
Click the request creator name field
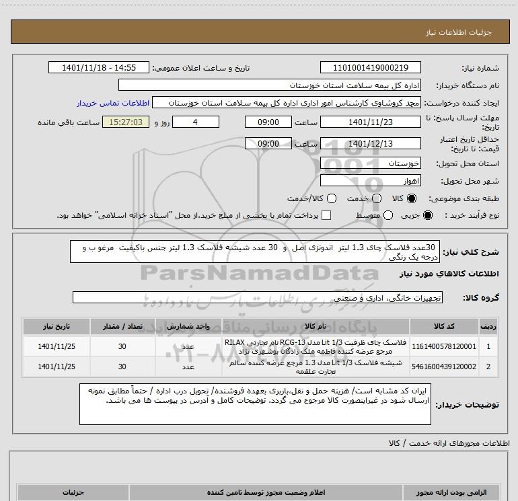click(x=287, y=103)
